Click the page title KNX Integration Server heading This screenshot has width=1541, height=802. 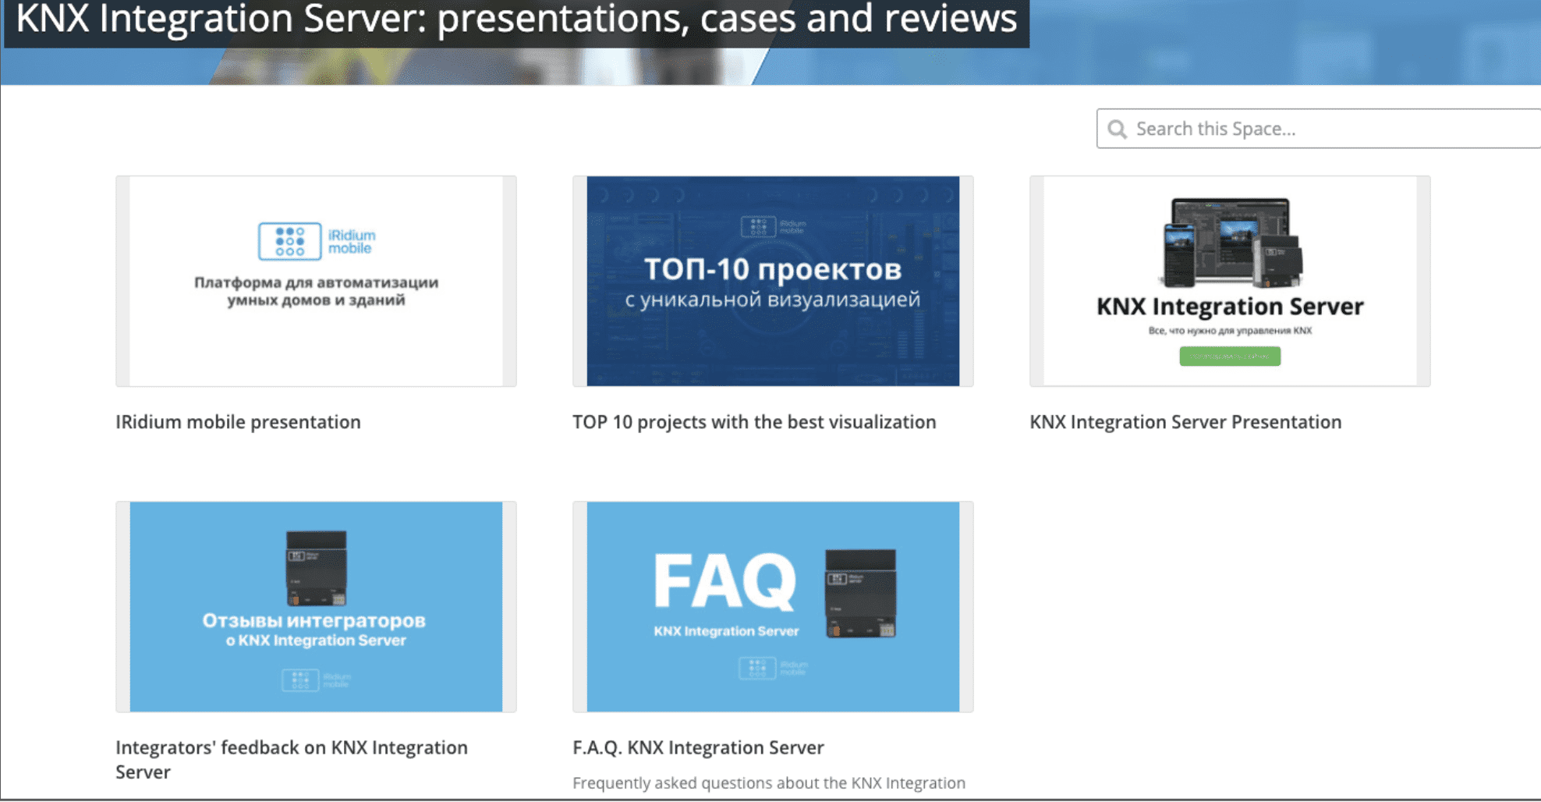point(516,19)
